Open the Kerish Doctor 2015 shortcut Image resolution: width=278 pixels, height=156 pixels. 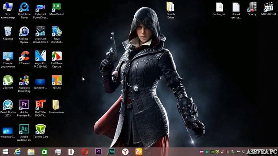point(8,108)
